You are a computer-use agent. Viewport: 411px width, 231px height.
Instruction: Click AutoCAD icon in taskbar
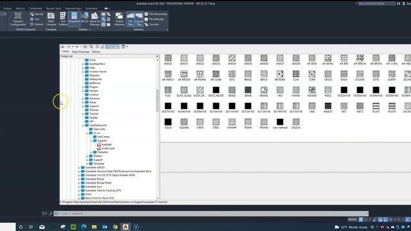126,227
